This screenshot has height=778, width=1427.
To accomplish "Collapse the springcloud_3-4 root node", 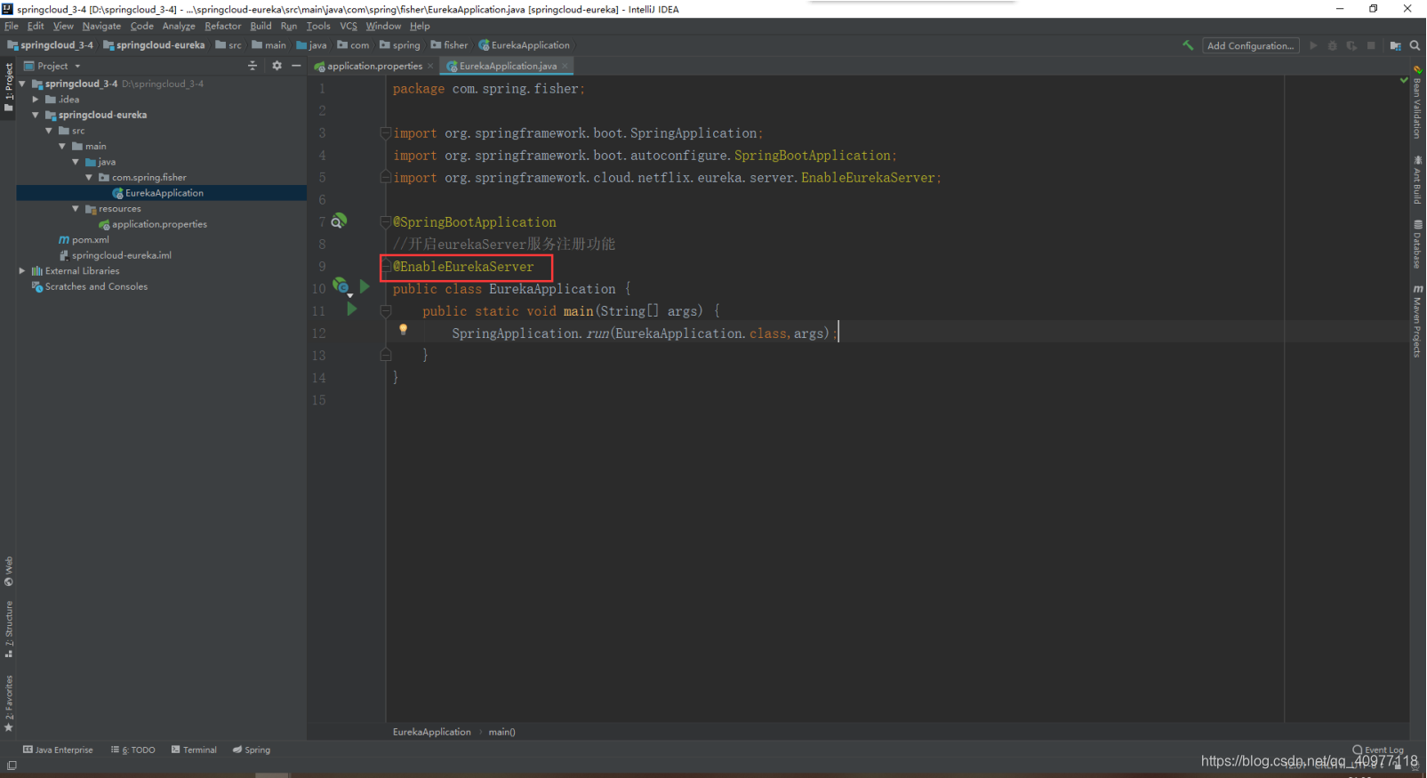I will coord(22,84).
